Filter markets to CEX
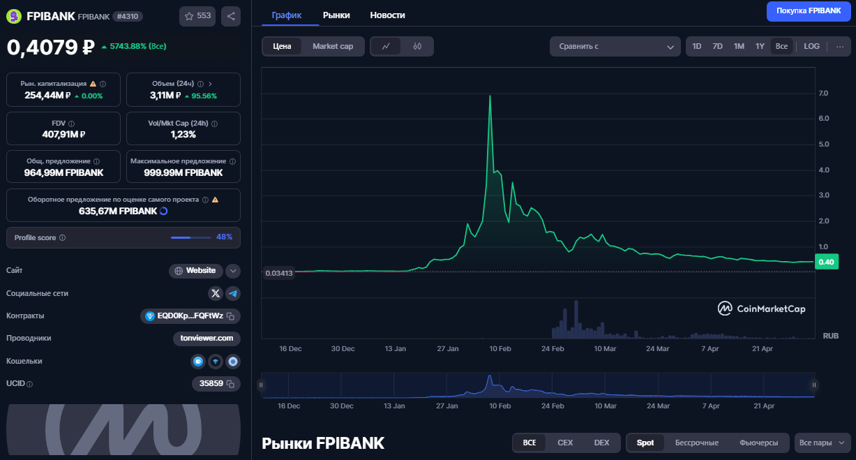This screenshot has height=460, width=856. 565,443
